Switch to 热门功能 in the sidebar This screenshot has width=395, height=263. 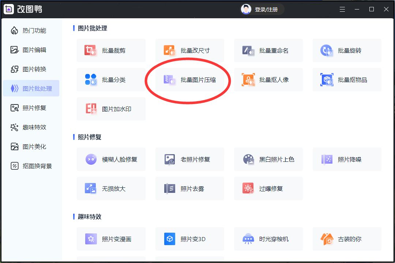31,31
